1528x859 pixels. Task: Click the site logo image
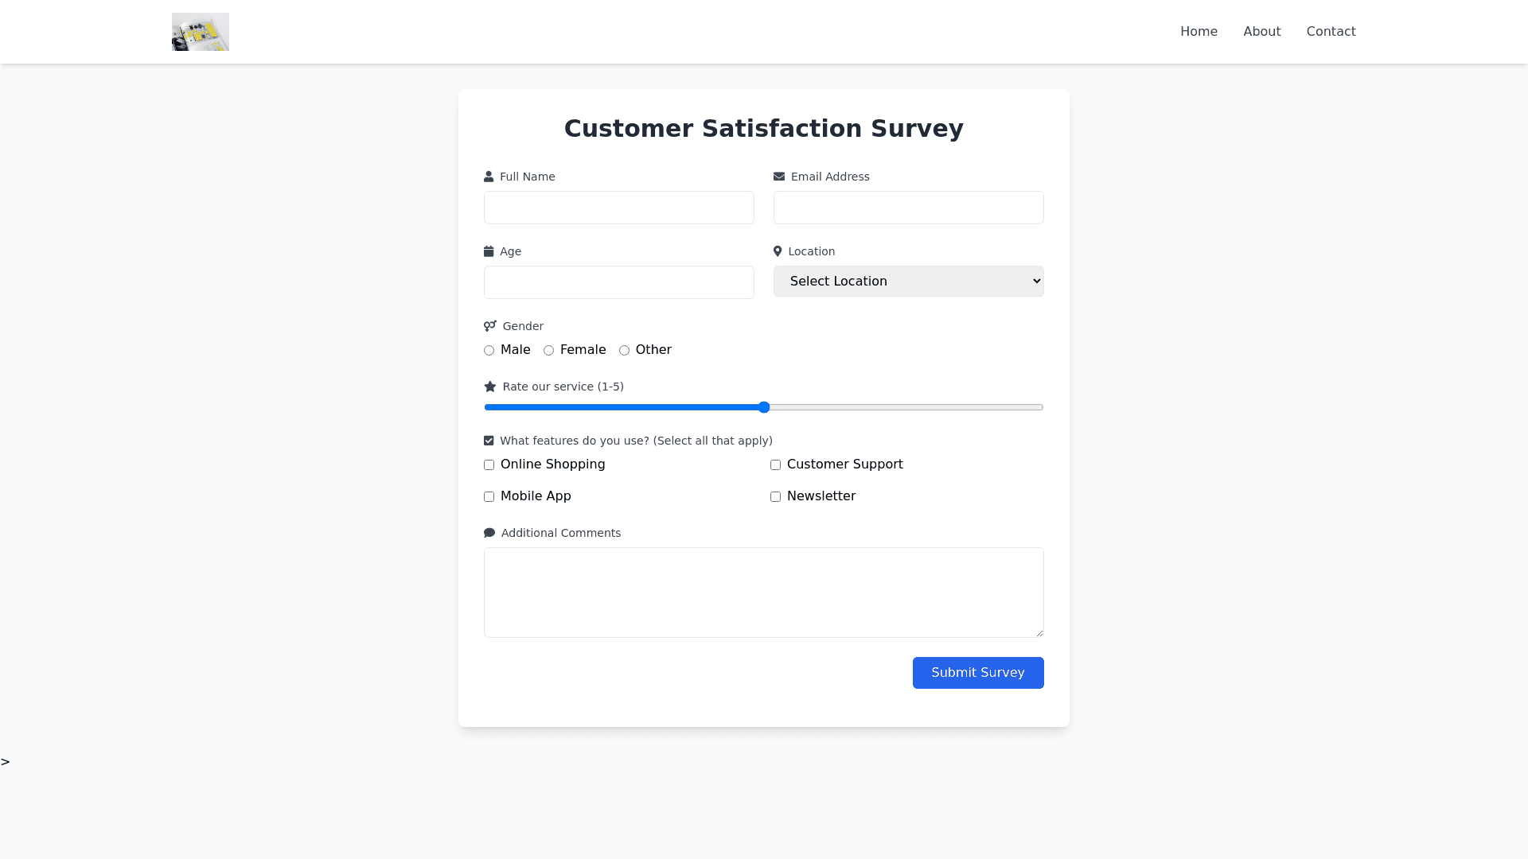click(x=200, y=32)
